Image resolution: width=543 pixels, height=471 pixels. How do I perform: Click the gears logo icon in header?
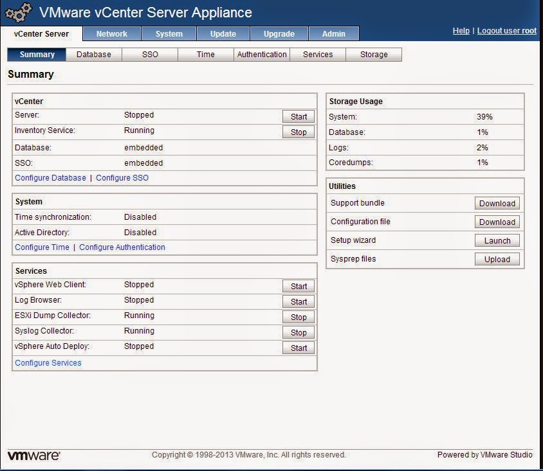[19, 12]
